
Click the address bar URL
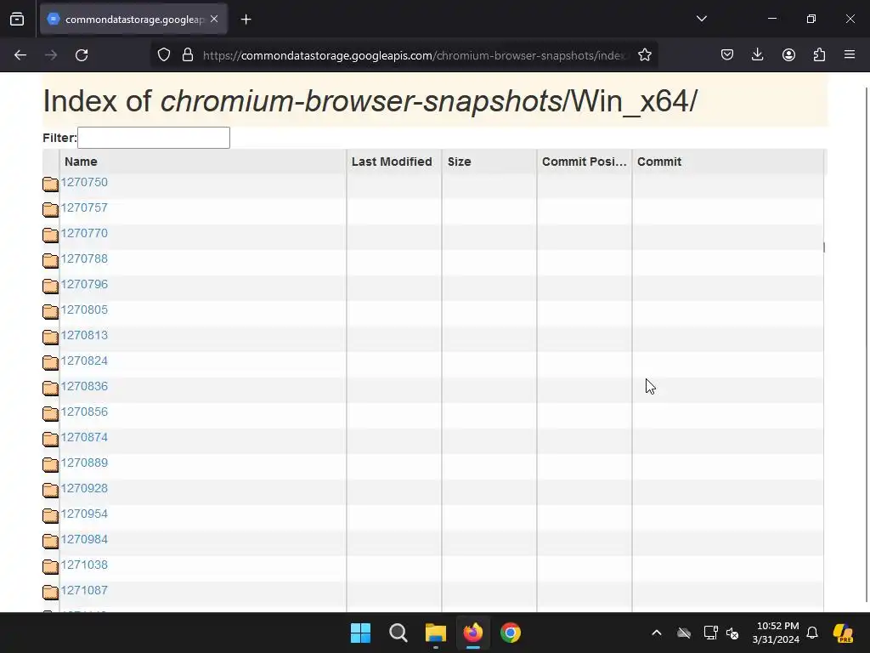click(x=415, y=55)
